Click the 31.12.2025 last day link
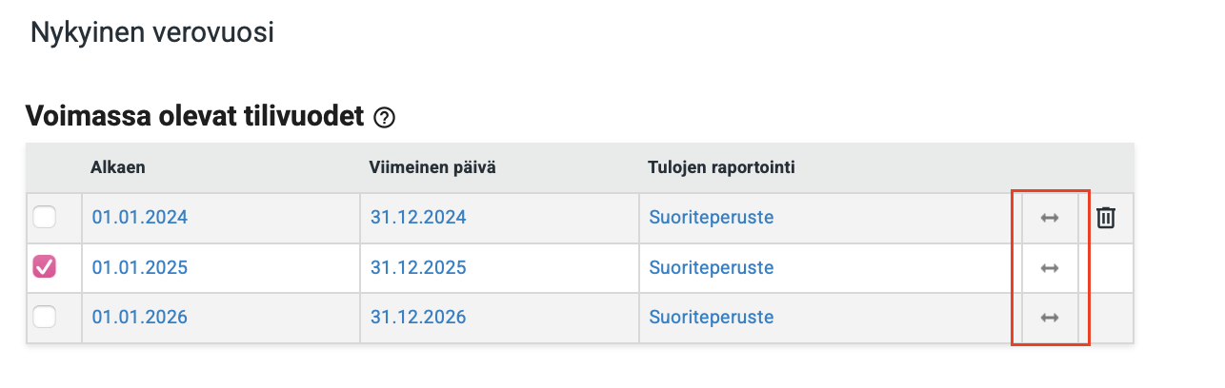This screenshot has height=388, width=1225. [418, 268]
